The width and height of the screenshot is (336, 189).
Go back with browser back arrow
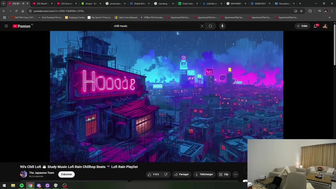pos(4,11)
